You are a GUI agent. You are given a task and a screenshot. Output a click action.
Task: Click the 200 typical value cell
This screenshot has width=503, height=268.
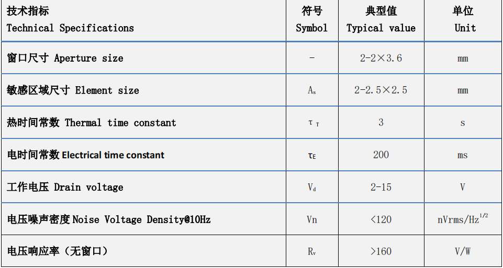coord(381,155)
